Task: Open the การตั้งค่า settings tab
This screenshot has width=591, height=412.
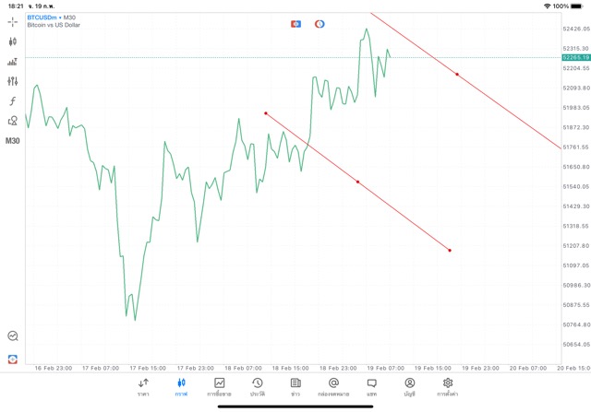Action: pyautogui.click(x=448, y=387)
